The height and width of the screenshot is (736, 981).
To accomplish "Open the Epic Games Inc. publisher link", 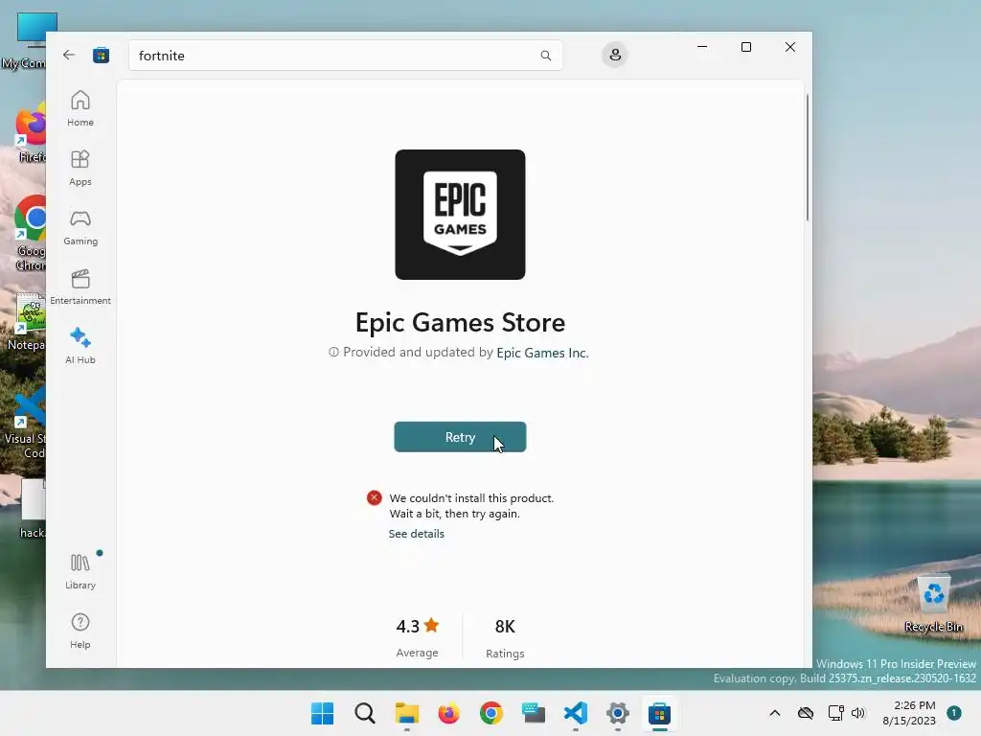I will coord(542,353).
